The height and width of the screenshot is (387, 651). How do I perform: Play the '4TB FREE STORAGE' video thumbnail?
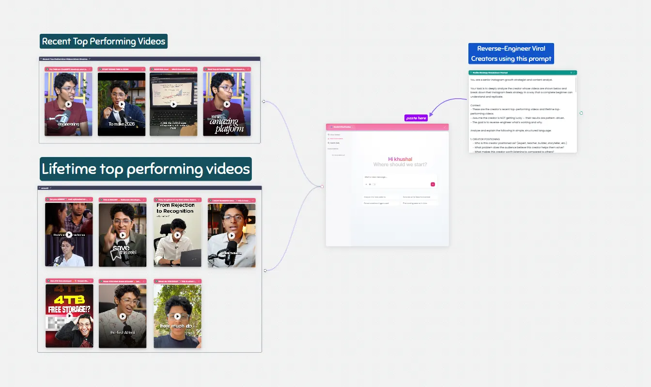coord(69,315)
